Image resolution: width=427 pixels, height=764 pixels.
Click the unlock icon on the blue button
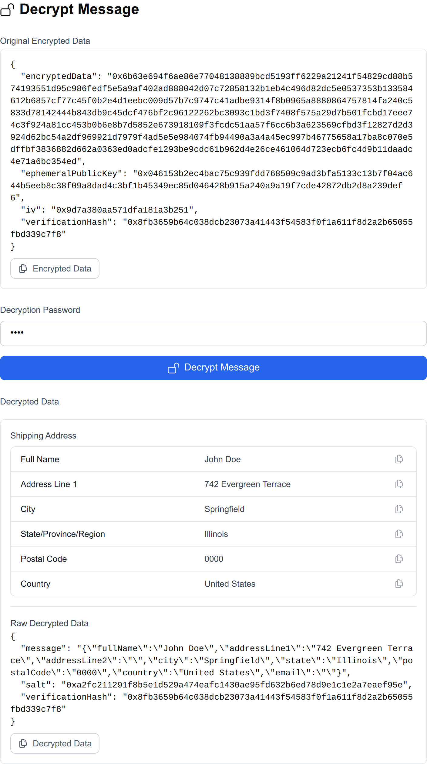pyautogui.click(x=173, y=368)
